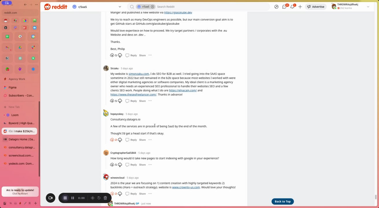Open the Reddit home logo
Viewport: 379px width, 208px height.
[56, 7]
